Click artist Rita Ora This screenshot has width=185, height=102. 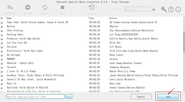pyautogui.click(x=115, y=43)
